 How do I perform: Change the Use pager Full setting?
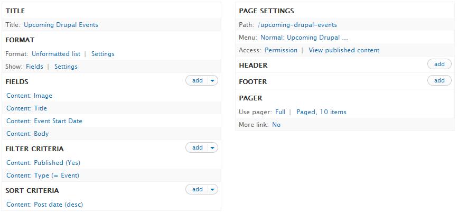280,112
